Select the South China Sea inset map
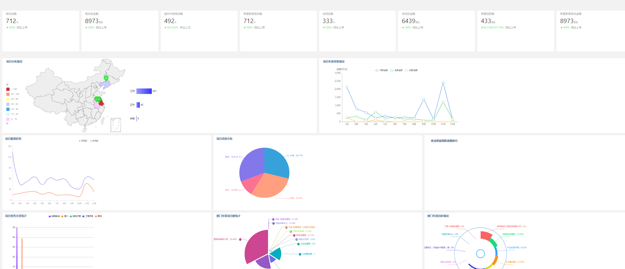 click(x=116, y=125)
